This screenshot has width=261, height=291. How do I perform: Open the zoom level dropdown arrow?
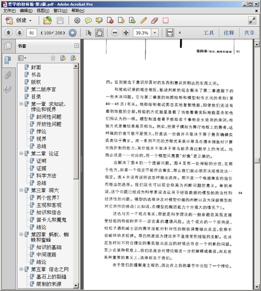[x=154, y=33]
